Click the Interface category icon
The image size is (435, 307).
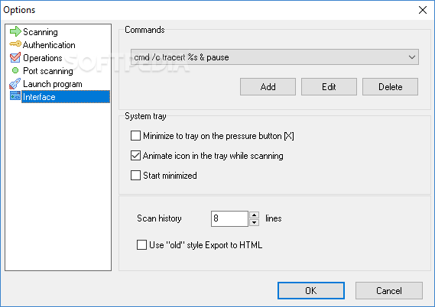[x=15, y=95]
